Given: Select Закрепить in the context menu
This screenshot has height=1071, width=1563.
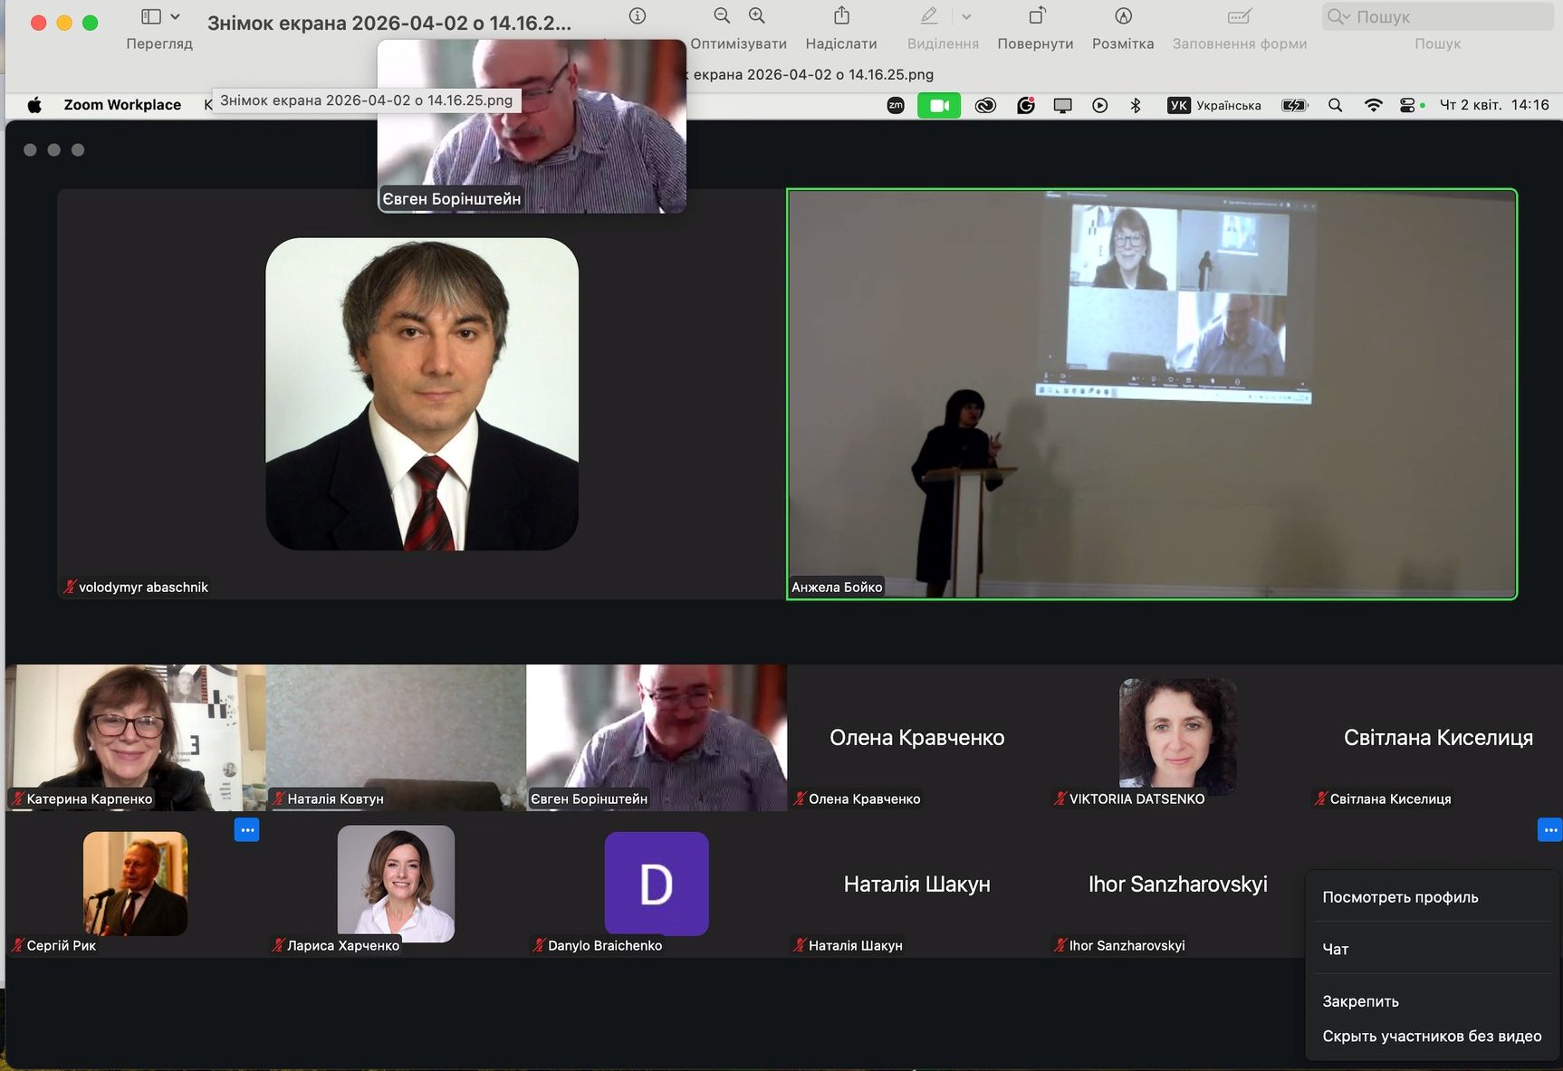Looking at the screenshot, I should point(1360,1001).
